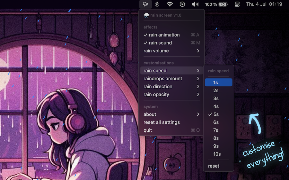This screenshot has width=289, height=180.
Task: Open the rain direction submenu
Action: (171, 87)
